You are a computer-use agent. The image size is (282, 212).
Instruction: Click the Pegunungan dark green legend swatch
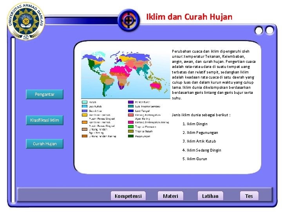(131, 136)
